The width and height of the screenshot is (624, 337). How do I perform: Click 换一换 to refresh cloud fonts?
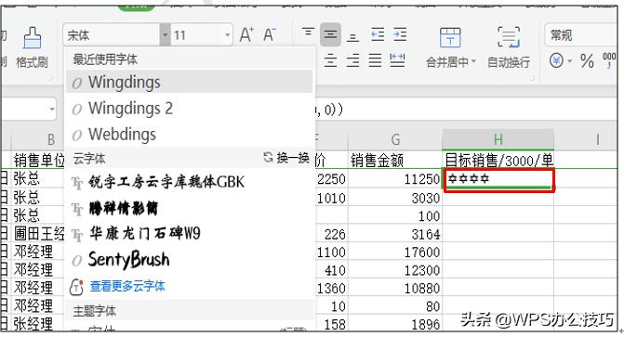point(286,158)
